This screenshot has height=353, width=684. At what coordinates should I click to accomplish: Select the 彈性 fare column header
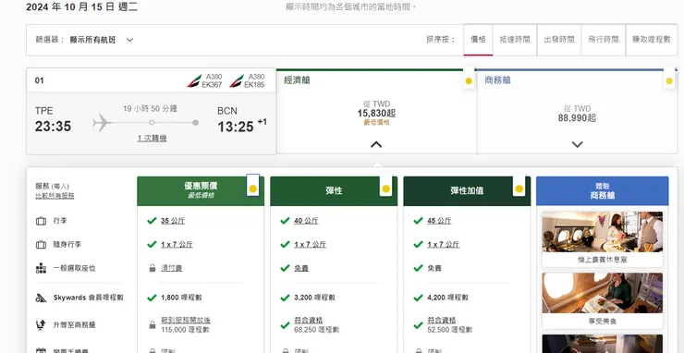click(334, 190)
